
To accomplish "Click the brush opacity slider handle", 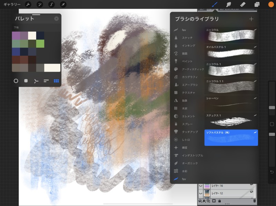I will tap(272, 134).
